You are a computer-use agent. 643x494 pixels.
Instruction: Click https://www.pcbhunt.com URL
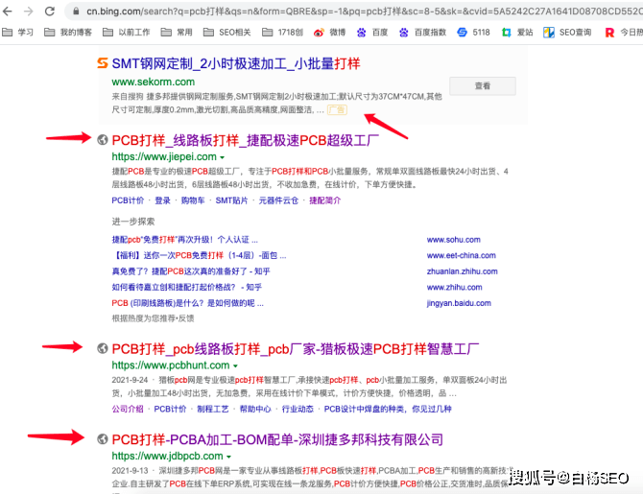coord(171,365)
